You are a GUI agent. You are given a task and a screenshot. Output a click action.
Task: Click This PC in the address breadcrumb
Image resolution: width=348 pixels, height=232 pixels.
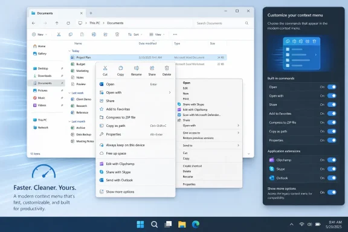point(94,23)
